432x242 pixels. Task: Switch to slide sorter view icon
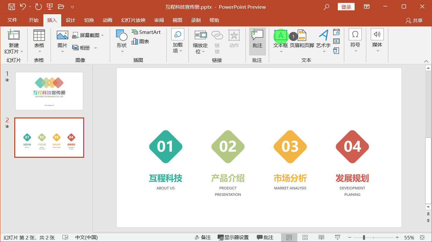(305, 237)
